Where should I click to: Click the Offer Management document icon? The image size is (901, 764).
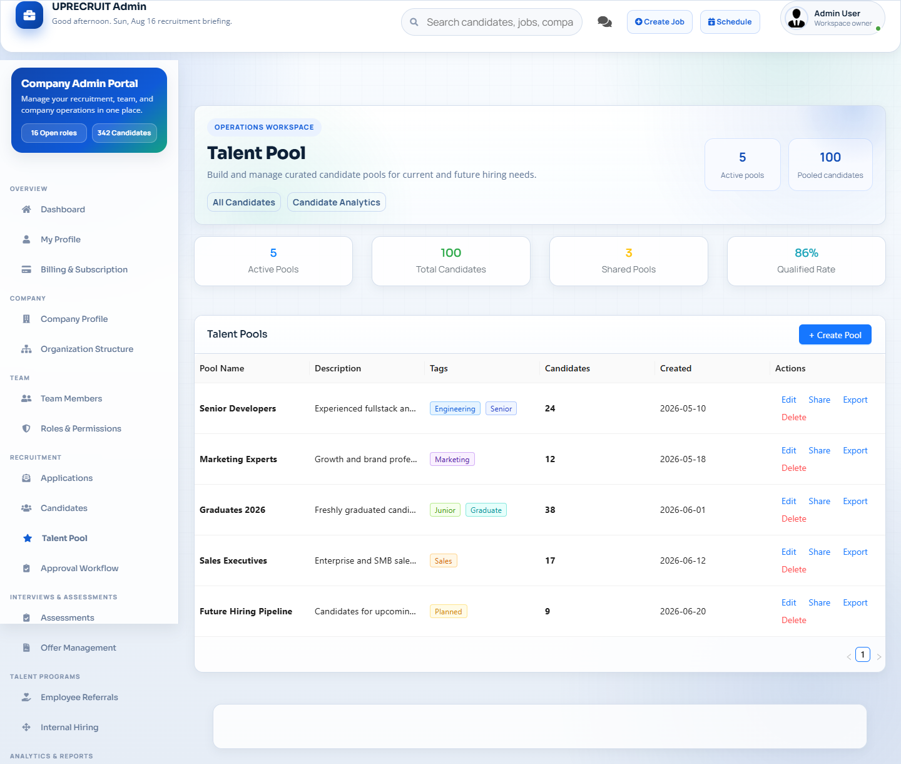point(26,648)
